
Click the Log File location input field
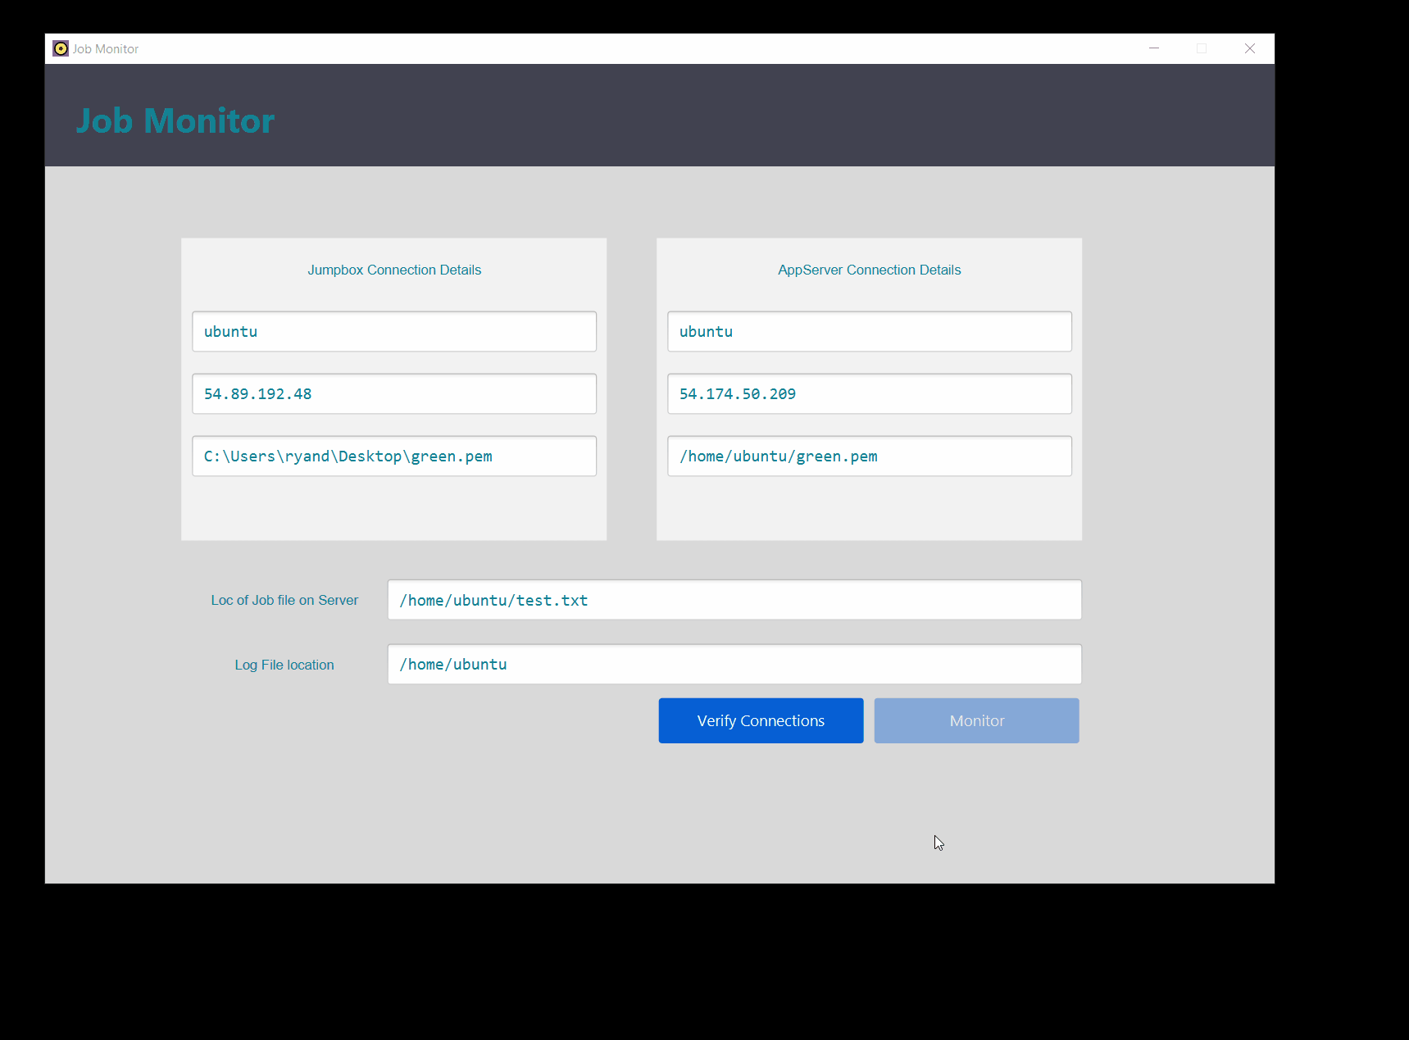point(734,664)
